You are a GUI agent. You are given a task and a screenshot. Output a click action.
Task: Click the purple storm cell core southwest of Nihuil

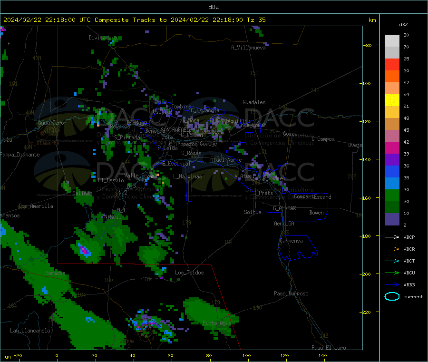click(85, 251)
